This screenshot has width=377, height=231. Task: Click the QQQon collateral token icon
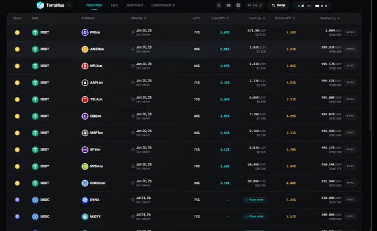[85, 116]
